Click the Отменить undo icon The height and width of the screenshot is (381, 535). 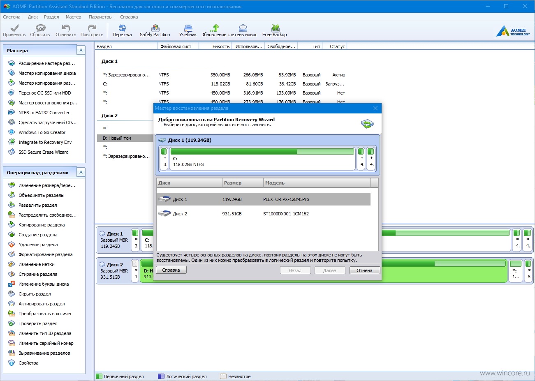(66, 28)
